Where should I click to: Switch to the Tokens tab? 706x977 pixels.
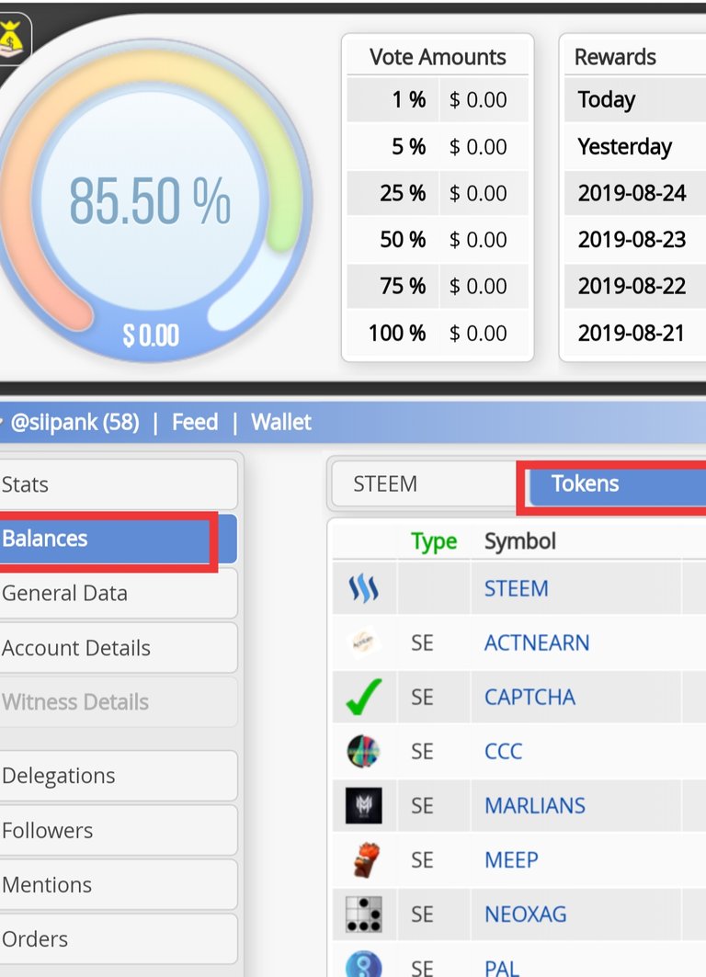617,483
